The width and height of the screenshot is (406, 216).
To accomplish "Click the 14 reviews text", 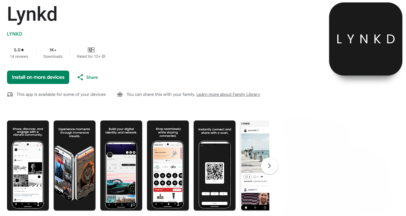I will [x=19, y=57].
